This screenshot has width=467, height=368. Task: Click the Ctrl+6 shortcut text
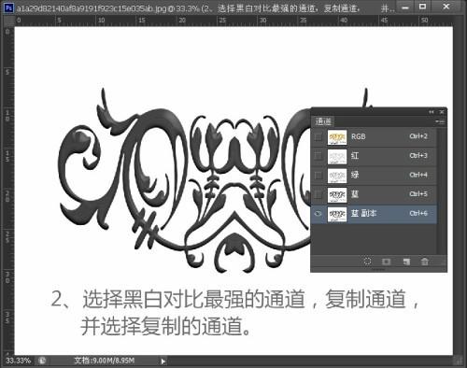point(418,213)
